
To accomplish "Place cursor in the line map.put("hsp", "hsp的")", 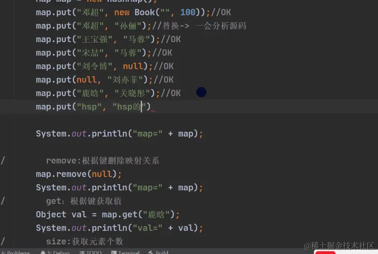I will pos(93,107).
